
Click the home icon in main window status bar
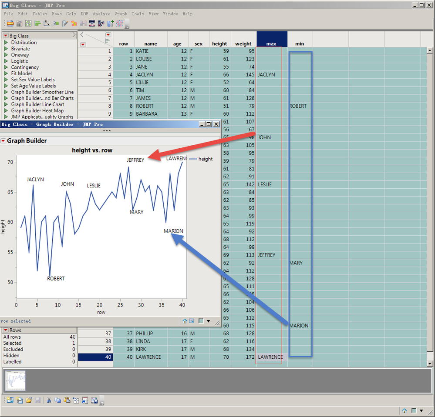pos(405,410)
